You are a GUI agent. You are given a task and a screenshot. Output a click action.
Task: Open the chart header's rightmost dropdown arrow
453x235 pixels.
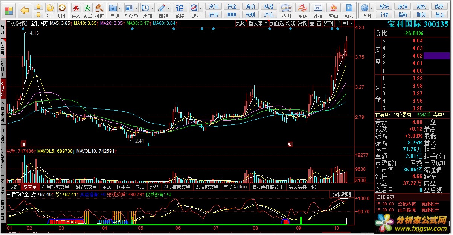351,23
